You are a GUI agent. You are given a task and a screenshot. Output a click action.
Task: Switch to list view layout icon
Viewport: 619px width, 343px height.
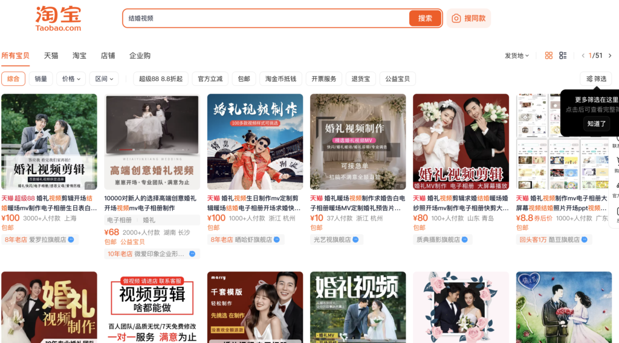click(563, 56)
